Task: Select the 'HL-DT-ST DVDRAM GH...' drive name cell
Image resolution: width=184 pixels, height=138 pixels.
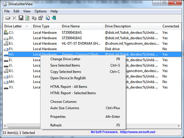Action: [x=81, y=44]
